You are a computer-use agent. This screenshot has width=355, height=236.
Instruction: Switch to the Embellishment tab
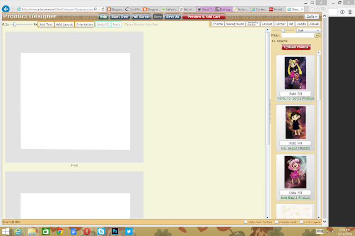(x=253, y=24)
